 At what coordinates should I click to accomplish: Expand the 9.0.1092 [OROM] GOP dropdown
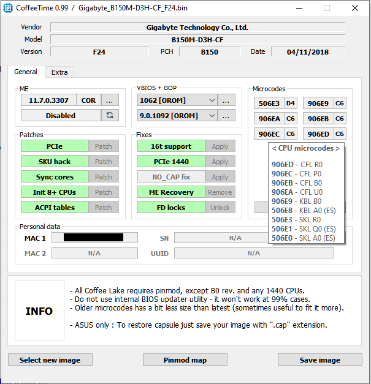212,115
